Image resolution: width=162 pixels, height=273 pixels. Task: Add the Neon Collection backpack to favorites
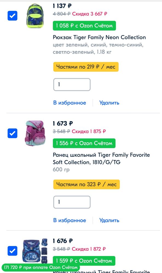coord(69,103)
